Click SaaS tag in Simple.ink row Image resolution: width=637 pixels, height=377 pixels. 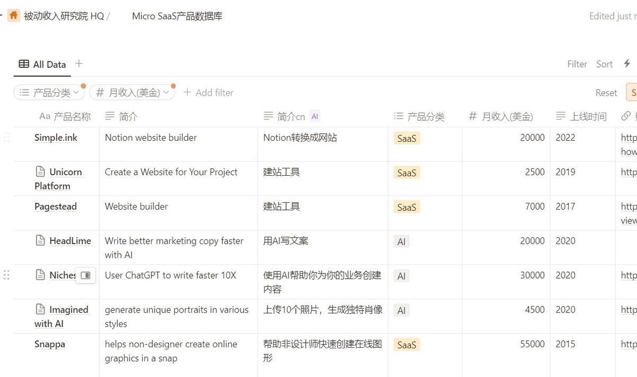(x=407, y=138)
